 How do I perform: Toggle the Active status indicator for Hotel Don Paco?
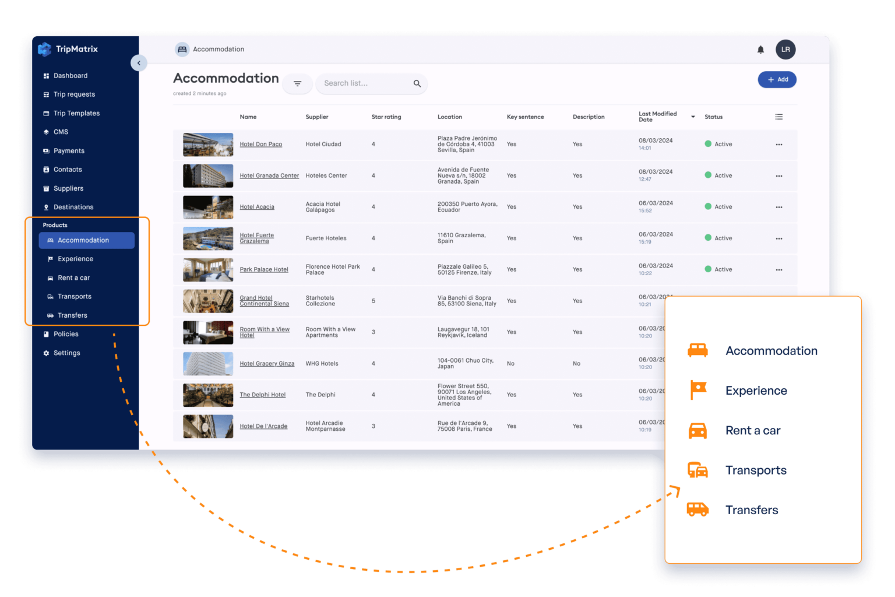pyautogui.click(x=707, y=144)
